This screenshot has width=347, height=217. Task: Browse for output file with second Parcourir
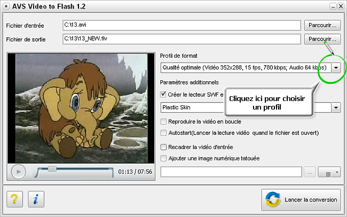pyautogui.click(x=322, y=39)
